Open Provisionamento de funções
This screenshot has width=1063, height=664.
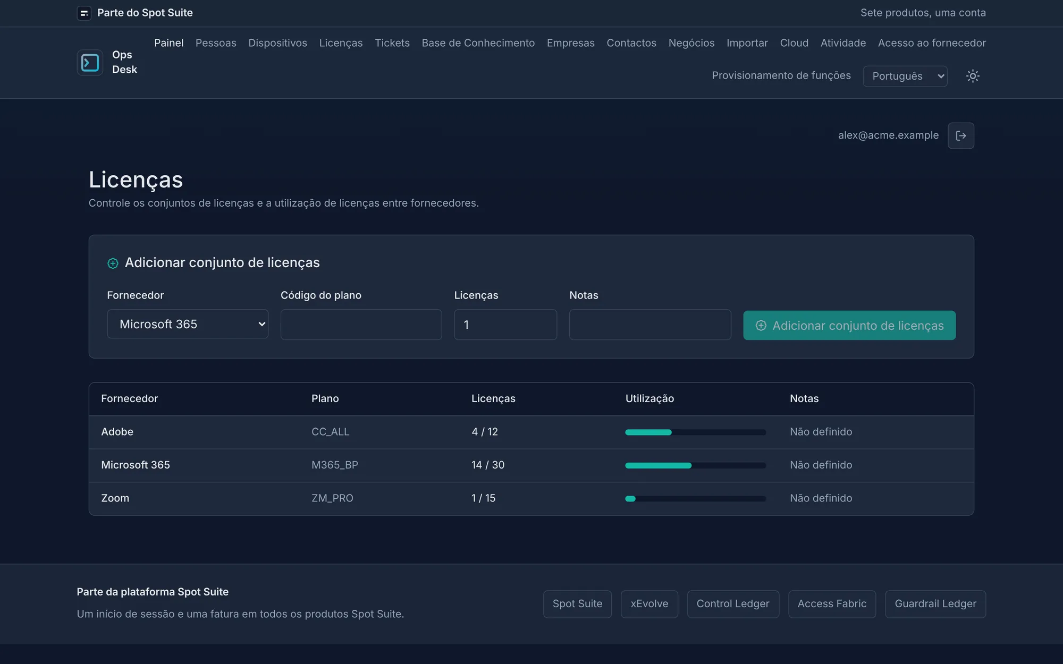pyautogui.click(x=781, y=75)
